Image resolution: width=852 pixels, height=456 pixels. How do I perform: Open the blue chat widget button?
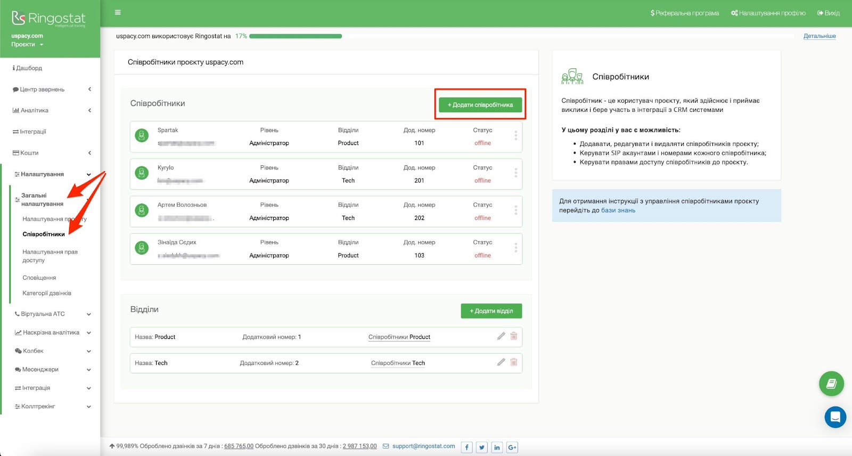(x=835, y=417)
